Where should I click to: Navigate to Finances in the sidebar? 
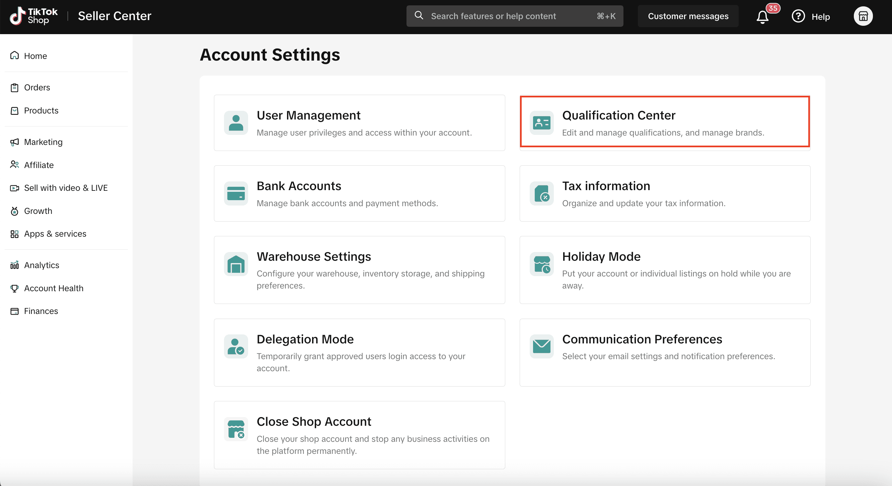[x=41, y=311]
